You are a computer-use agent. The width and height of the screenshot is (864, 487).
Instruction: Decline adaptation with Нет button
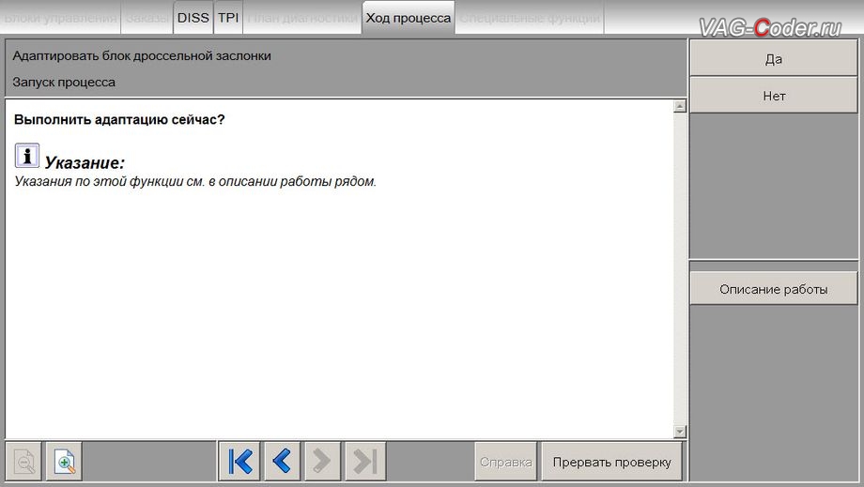pyautogui.click(x=774, y=96)
